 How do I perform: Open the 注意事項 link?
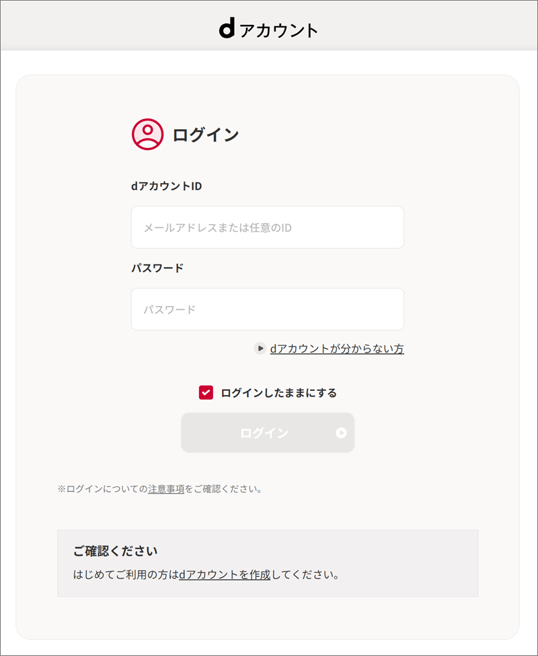166,488
